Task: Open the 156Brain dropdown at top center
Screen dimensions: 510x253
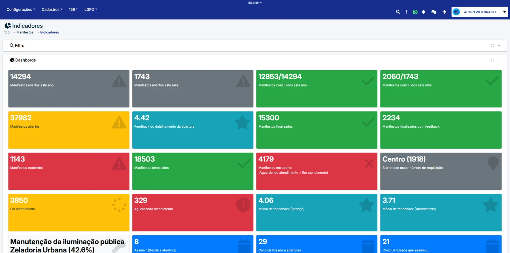Action: coord(255,3)
